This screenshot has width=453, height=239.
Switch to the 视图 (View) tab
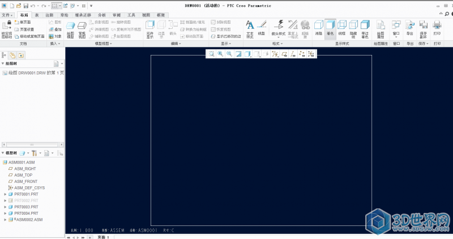[x=146, y=15]
